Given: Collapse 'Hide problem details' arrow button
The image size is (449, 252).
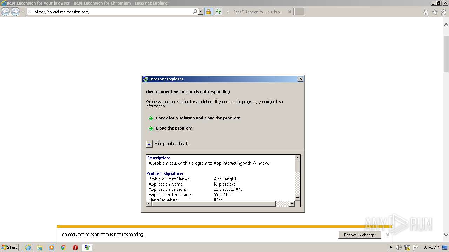Looking at the screenshot, I should pos(149,144).
